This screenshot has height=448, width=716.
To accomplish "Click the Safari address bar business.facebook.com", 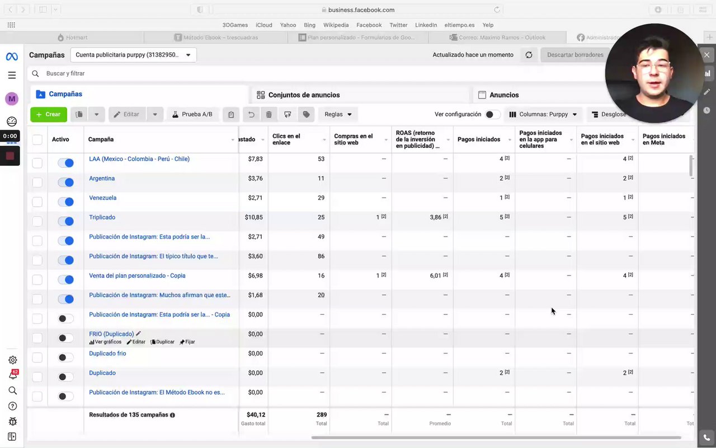I will pos(358,10).
